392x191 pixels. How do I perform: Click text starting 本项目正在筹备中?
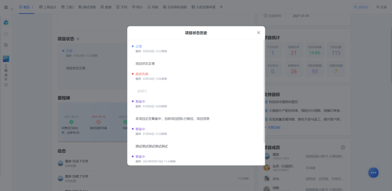[172, 119]
